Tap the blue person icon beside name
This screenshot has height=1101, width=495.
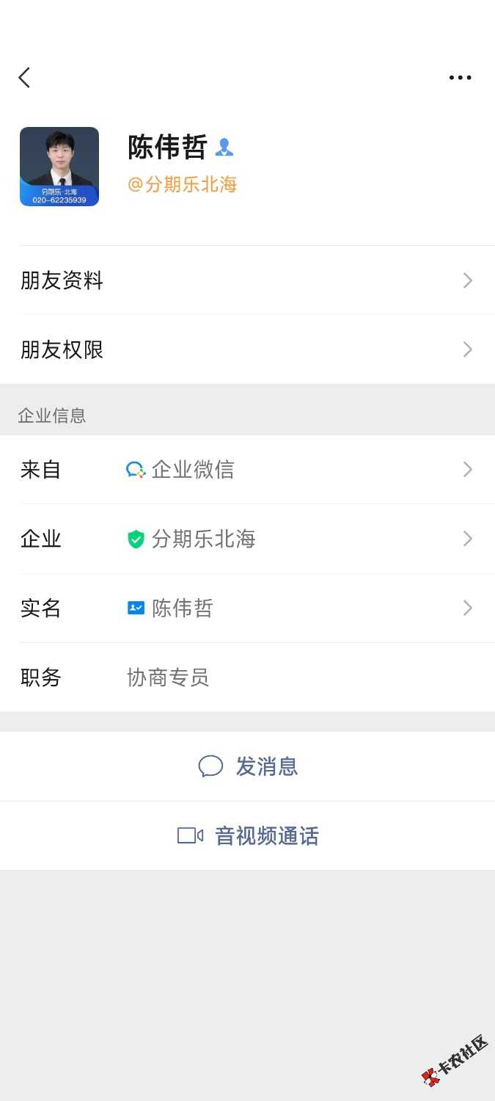[x=224, y=148]
